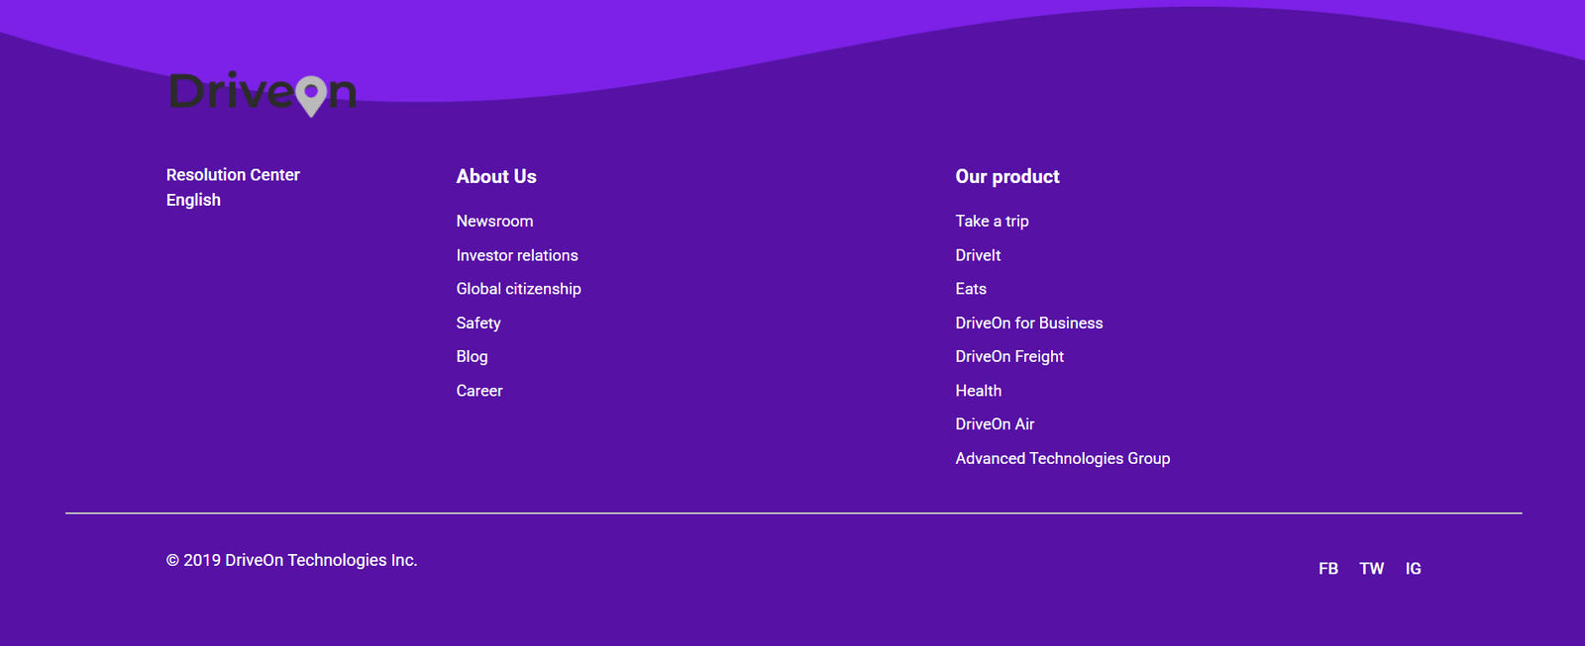
Task: Select the English language option
Action: (x=193, y=200)
